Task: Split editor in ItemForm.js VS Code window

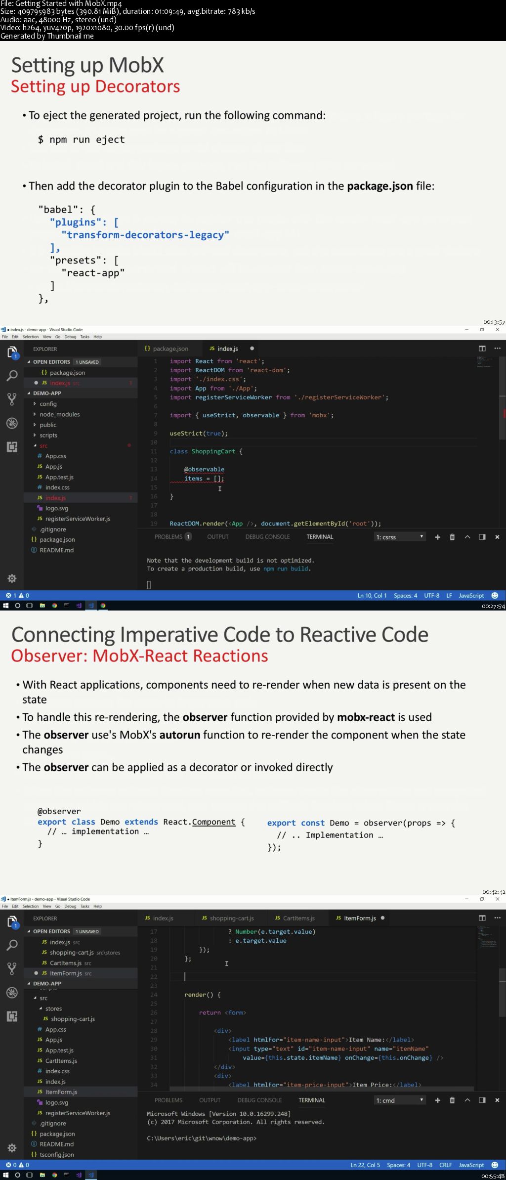Action: pos(482,918)
